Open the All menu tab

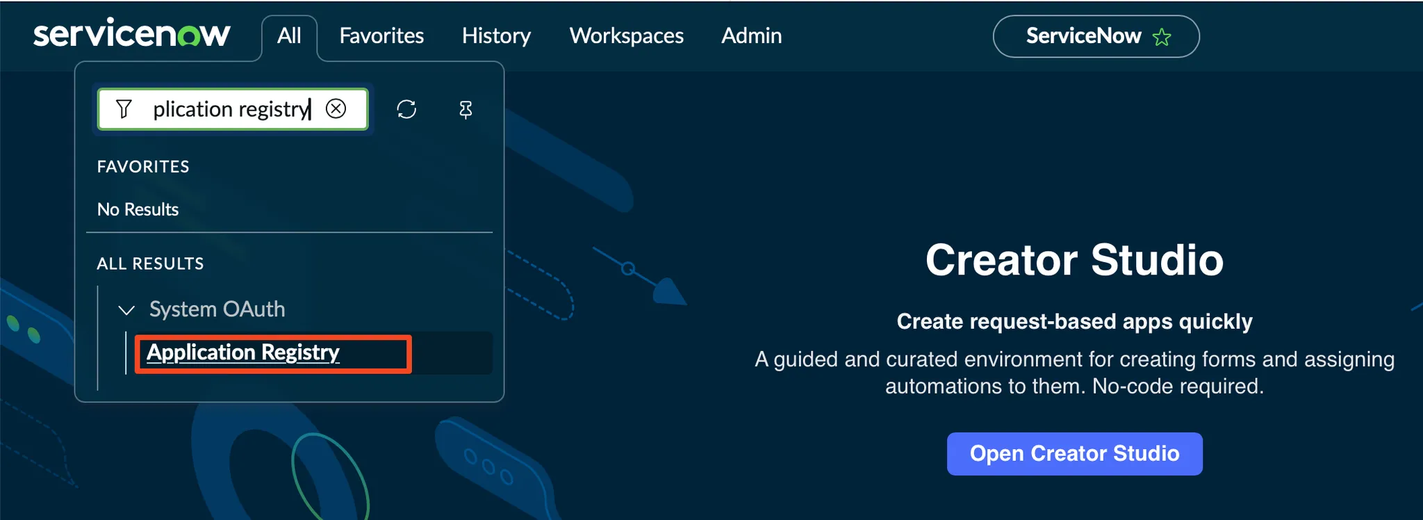289,35
